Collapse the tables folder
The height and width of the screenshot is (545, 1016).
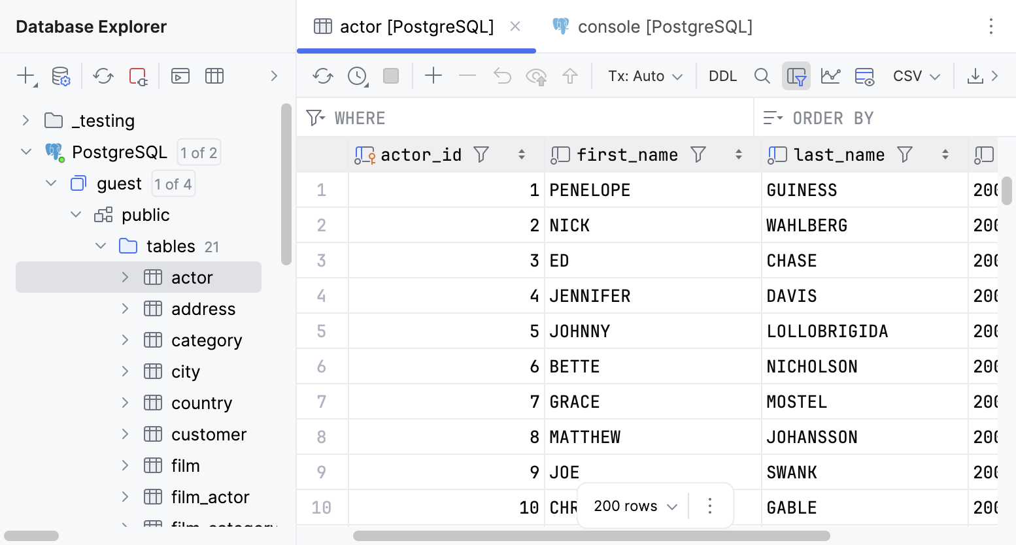[100, 246]
